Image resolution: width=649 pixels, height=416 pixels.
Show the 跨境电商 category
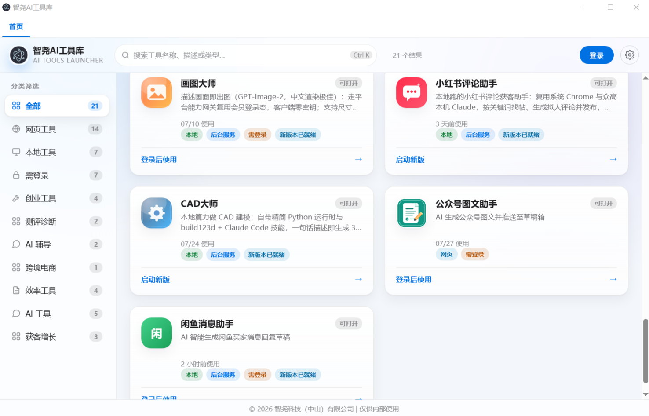pos(57,267)
